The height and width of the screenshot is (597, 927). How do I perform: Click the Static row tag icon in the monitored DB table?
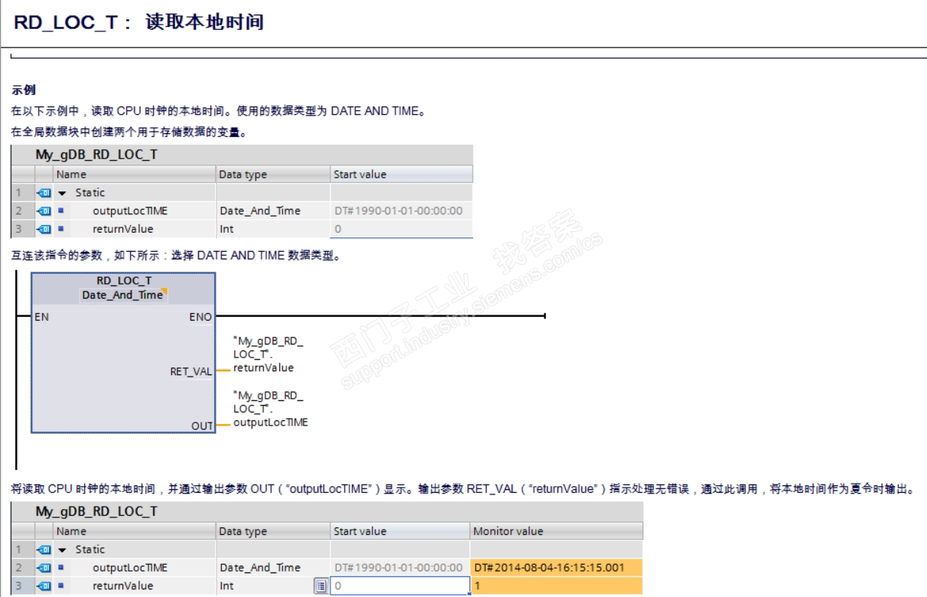pos(44,550)
